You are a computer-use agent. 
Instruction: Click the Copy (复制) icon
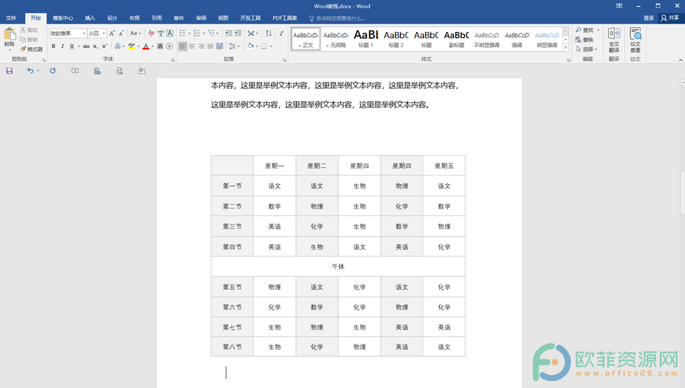click(x=23, y=40)
